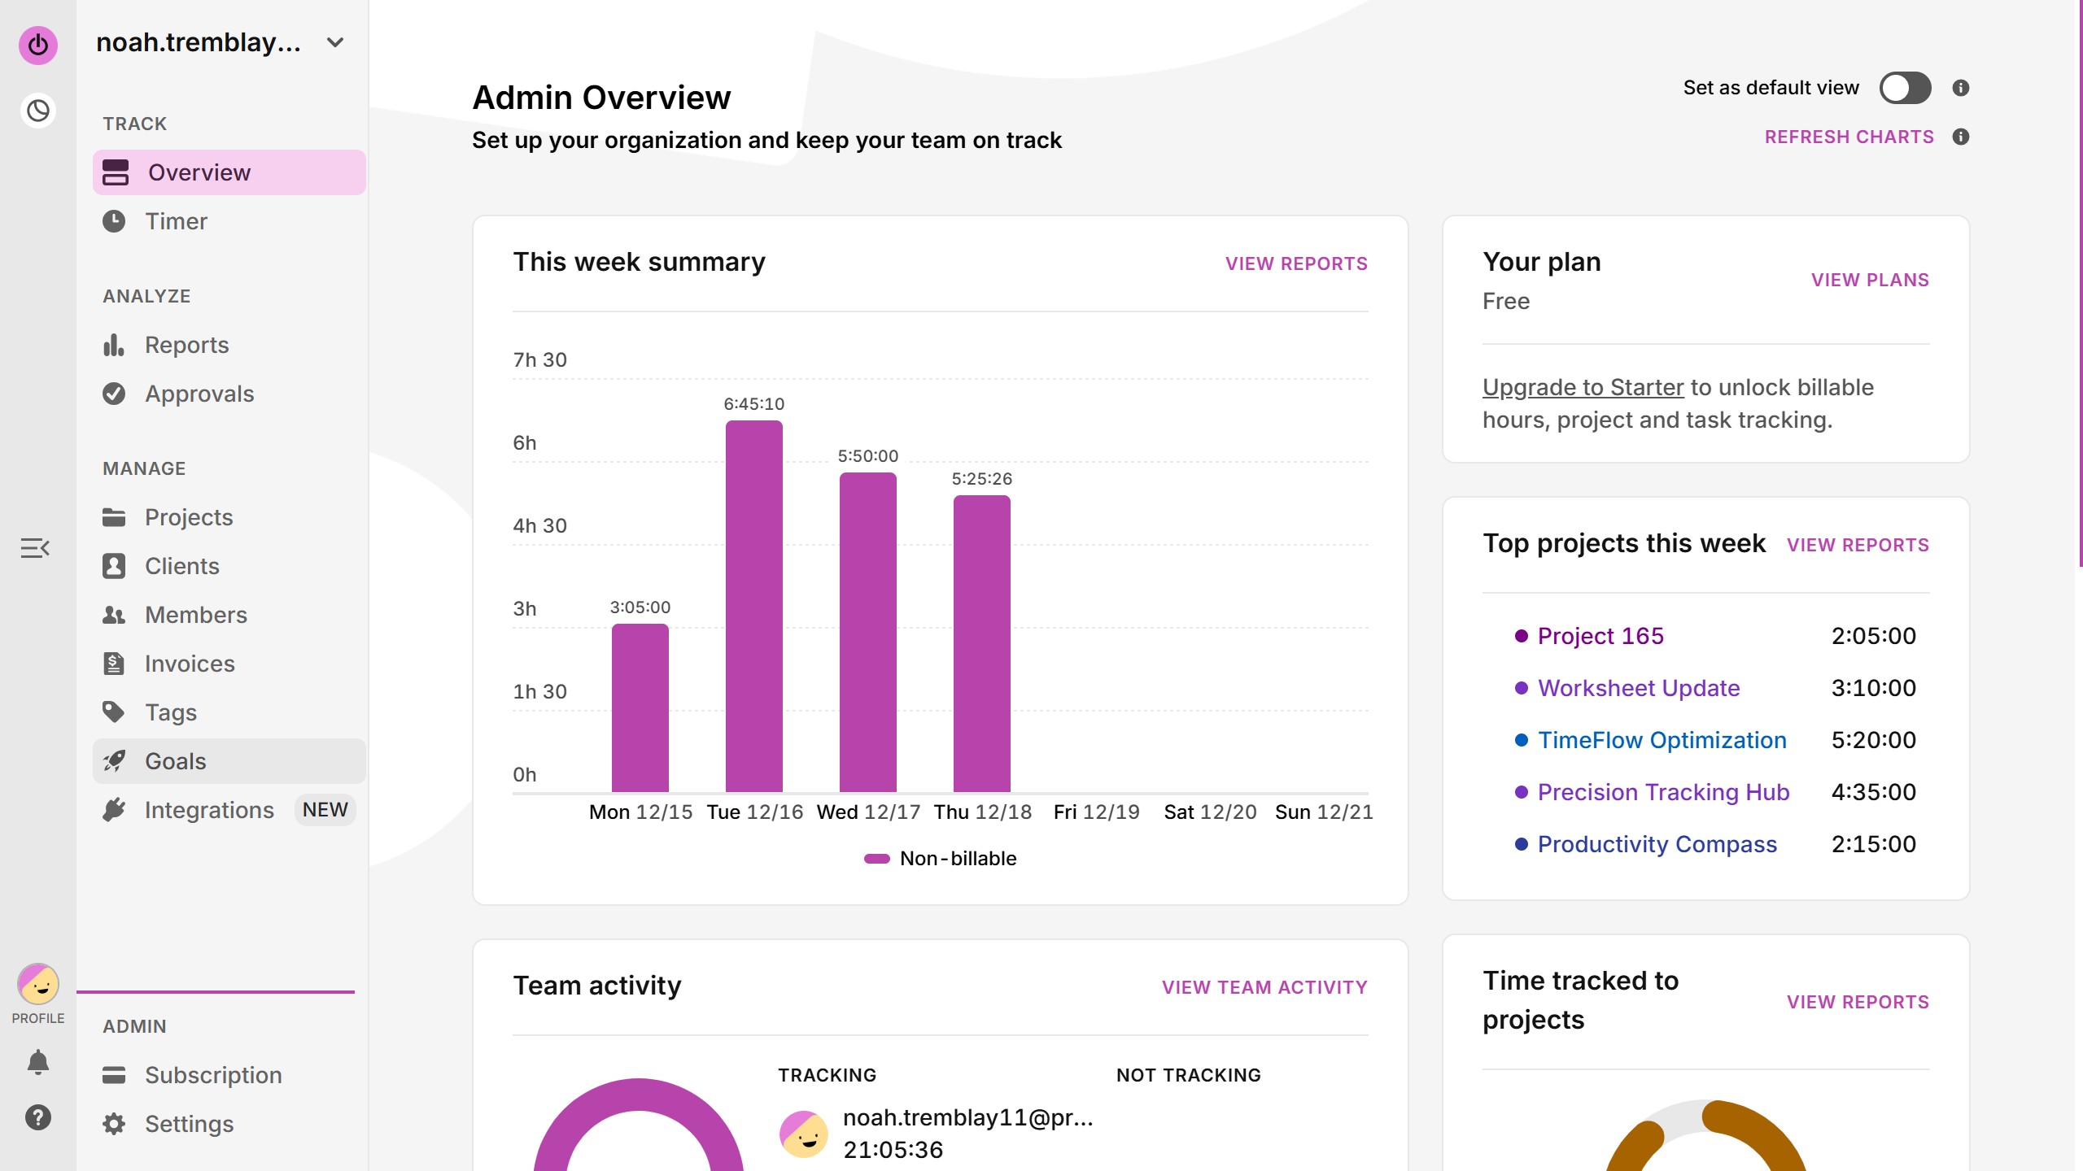The image size is (2083, 1171).
Task: Open Precision Tracking Hub project
Action: (x=1664, y=792)
